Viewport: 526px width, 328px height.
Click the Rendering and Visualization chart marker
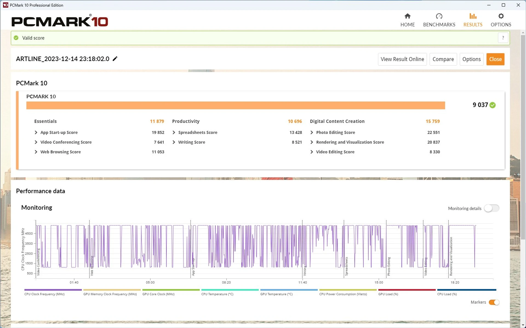(x=451, y=256)
